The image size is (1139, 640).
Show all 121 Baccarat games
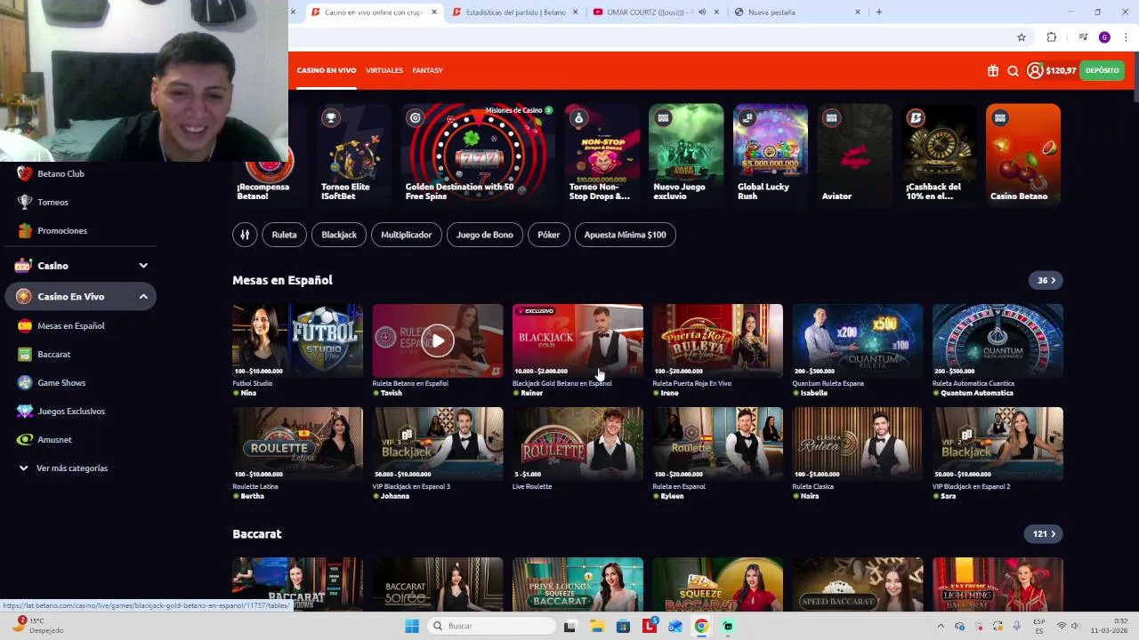[1044, 534]
